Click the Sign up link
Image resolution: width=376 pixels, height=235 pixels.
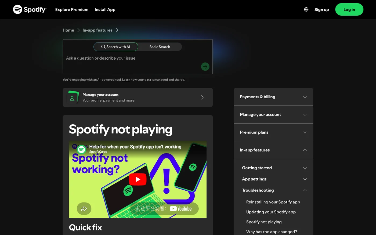click(321, 9)
